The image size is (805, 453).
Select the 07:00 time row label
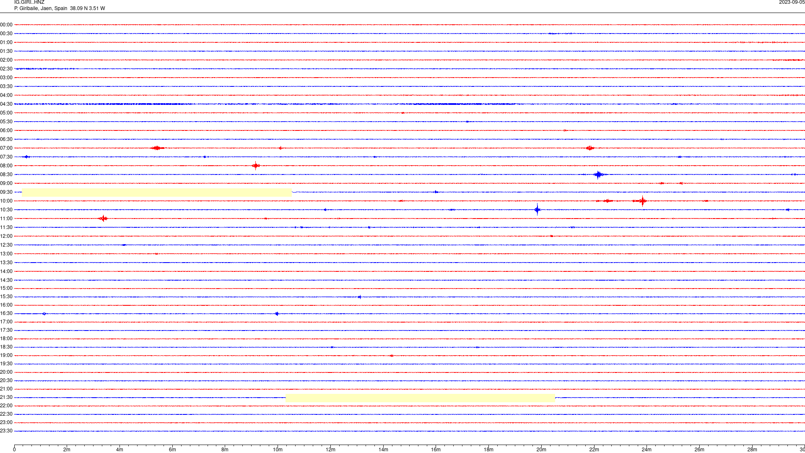[x=6, y=148]
